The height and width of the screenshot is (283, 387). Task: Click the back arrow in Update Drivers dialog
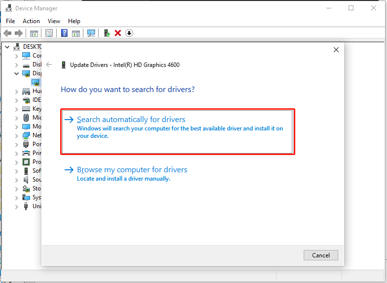49,64
